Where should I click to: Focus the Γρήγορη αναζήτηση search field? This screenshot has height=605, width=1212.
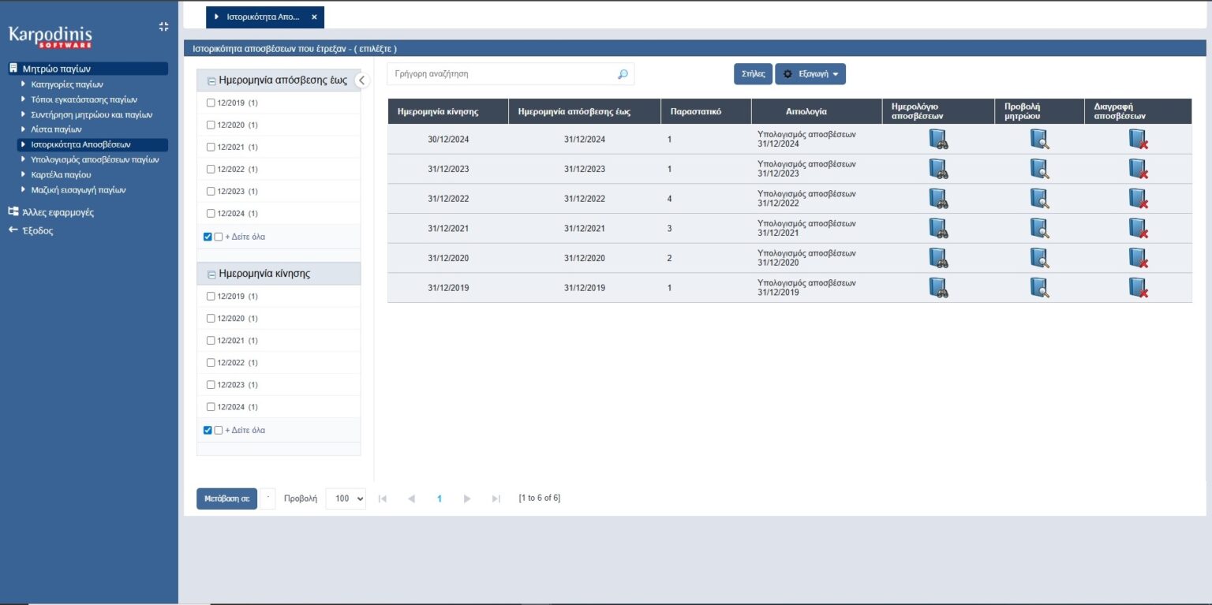pos(502,74)
